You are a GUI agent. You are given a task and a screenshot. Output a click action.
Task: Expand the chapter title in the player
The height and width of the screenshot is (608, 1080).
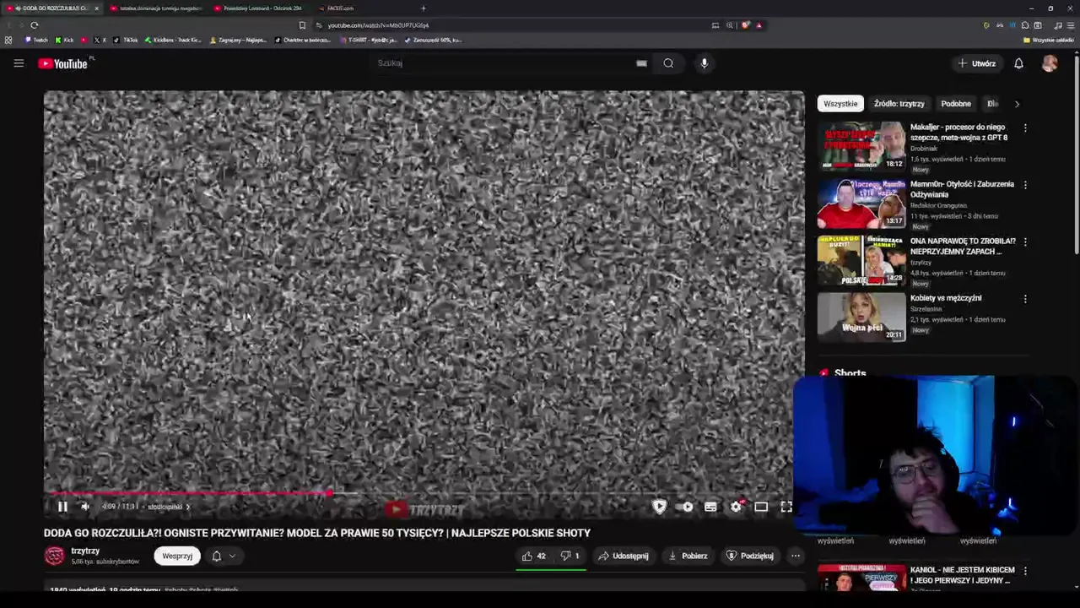click(169, 507)
